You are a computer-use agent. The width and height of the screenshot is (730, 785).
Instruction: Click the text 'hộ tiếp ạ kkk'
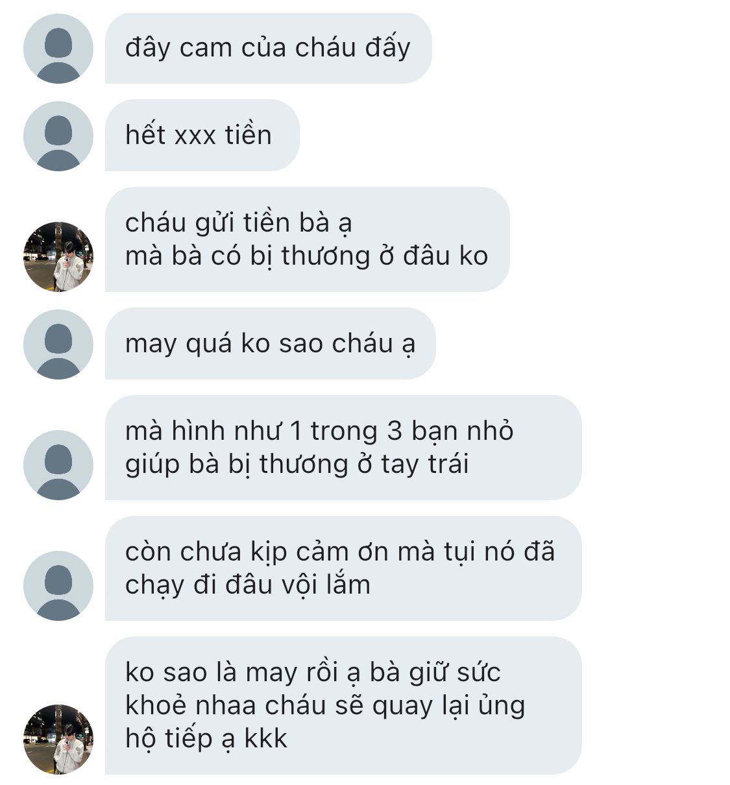click(206, 739)
